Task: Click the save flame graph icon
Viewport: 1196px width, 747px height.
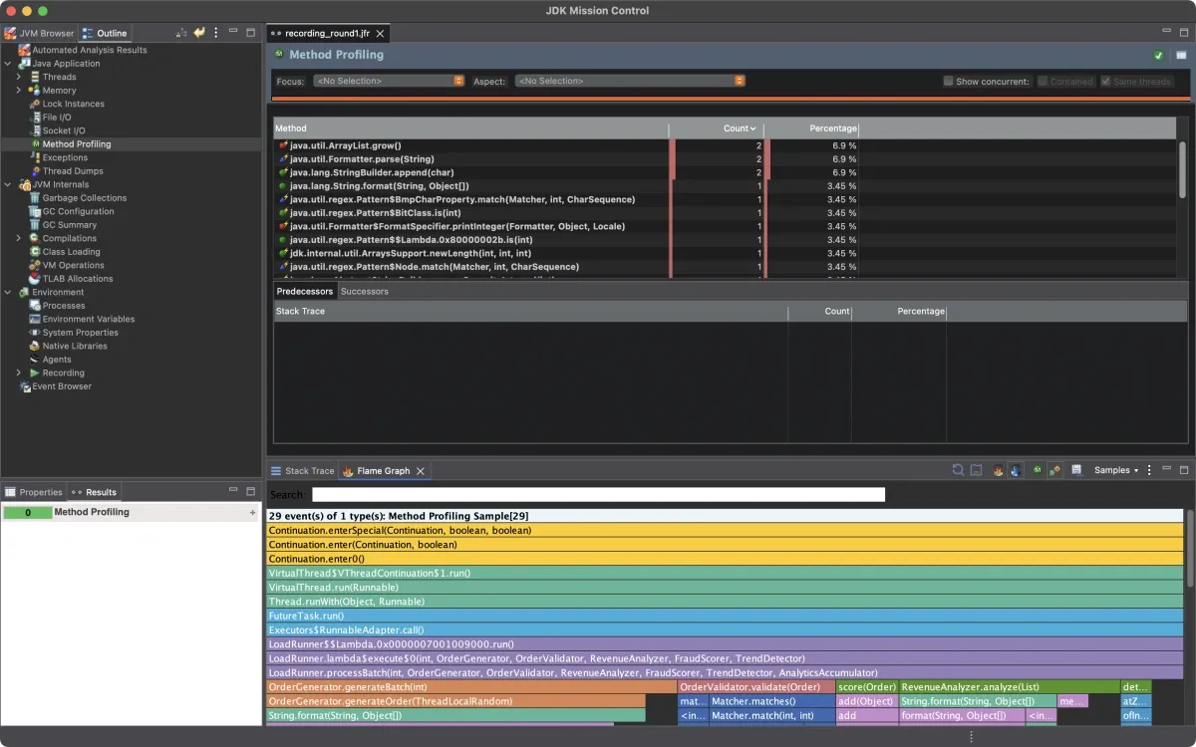Action: point(1076,469)
